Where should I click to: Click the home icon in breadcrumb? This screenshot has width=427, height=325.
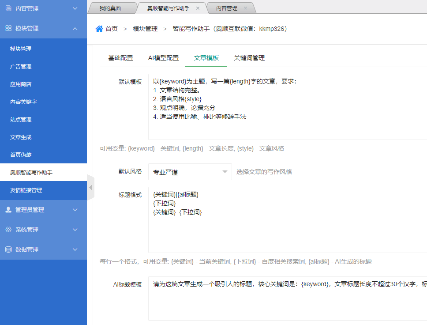99,29
